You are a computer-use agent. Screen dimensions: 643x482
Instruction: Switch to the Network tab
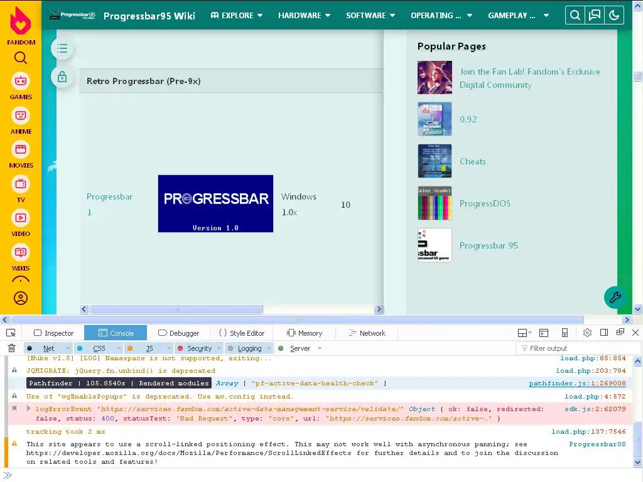pyautogui.click(x=367, y=333)
